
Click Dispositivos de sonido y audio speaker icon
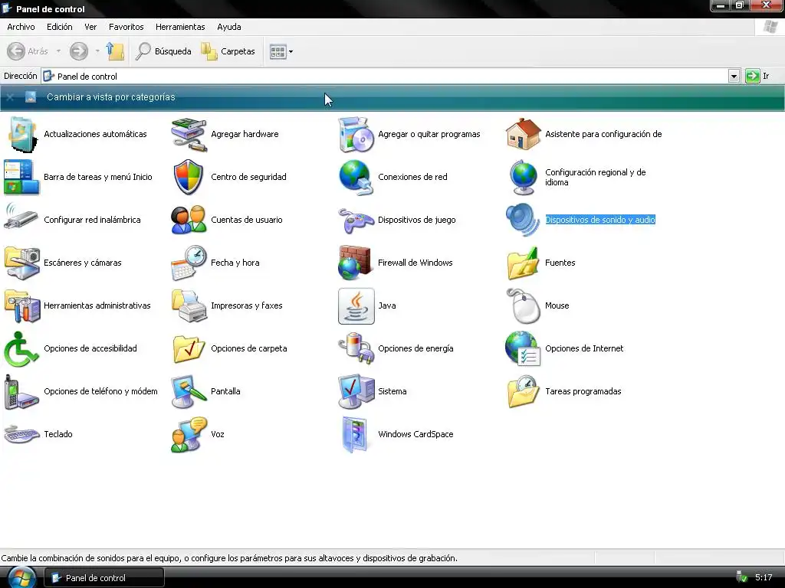coord(523,220)
